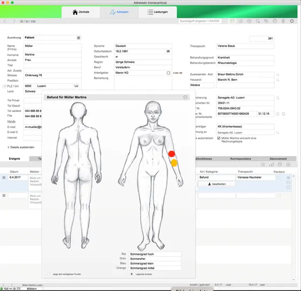Toggle in AG/RE checkbox next to Manor AG
This screenshot has height=291, width=301.
tap(168, 73)
